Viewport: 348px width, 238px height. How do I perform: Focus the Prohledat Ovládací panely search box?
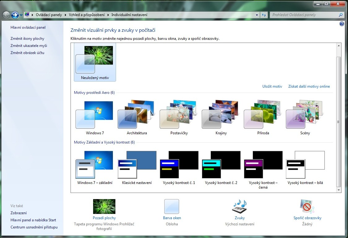click(x=304, y=15)
